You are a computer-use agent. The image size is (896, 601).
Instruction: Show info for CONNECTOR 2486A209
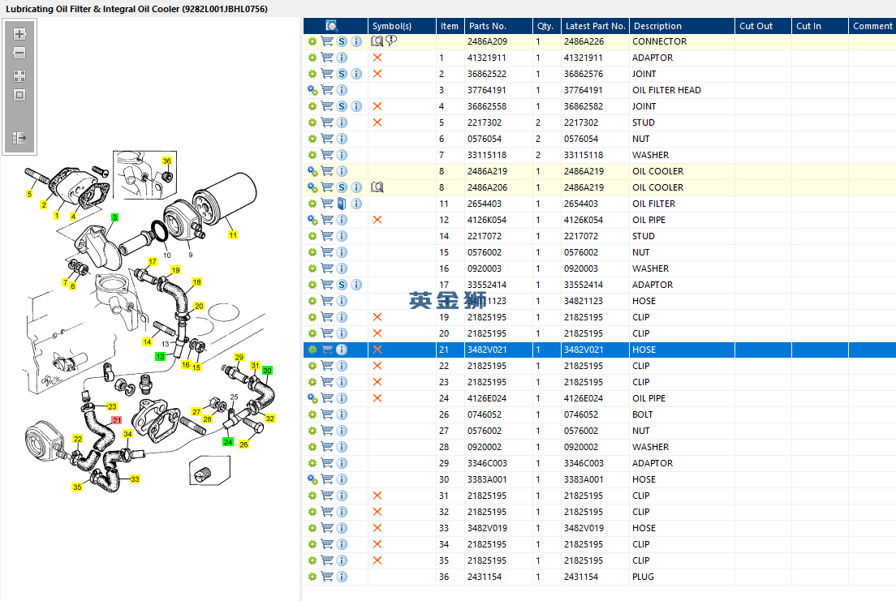pyautogui.click(x=356, y=41)
